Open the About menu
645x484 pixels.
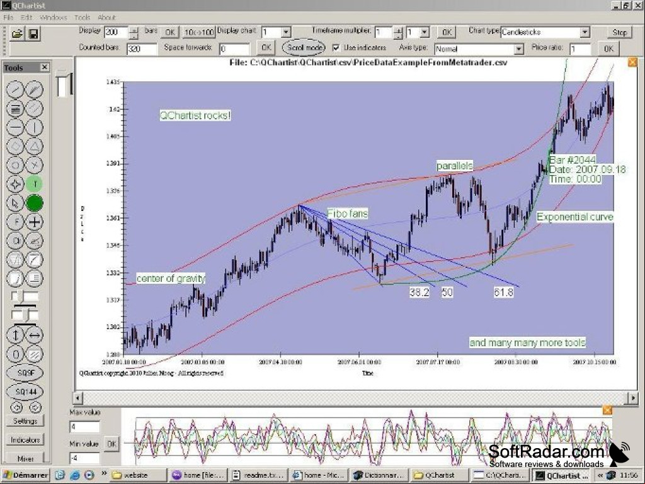(106, 17)
